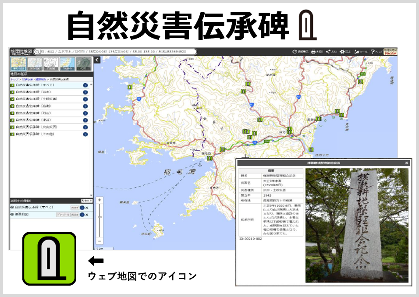Open the tools menu
This screenshot has width=419, height=297.
click(x=361, y=52)
